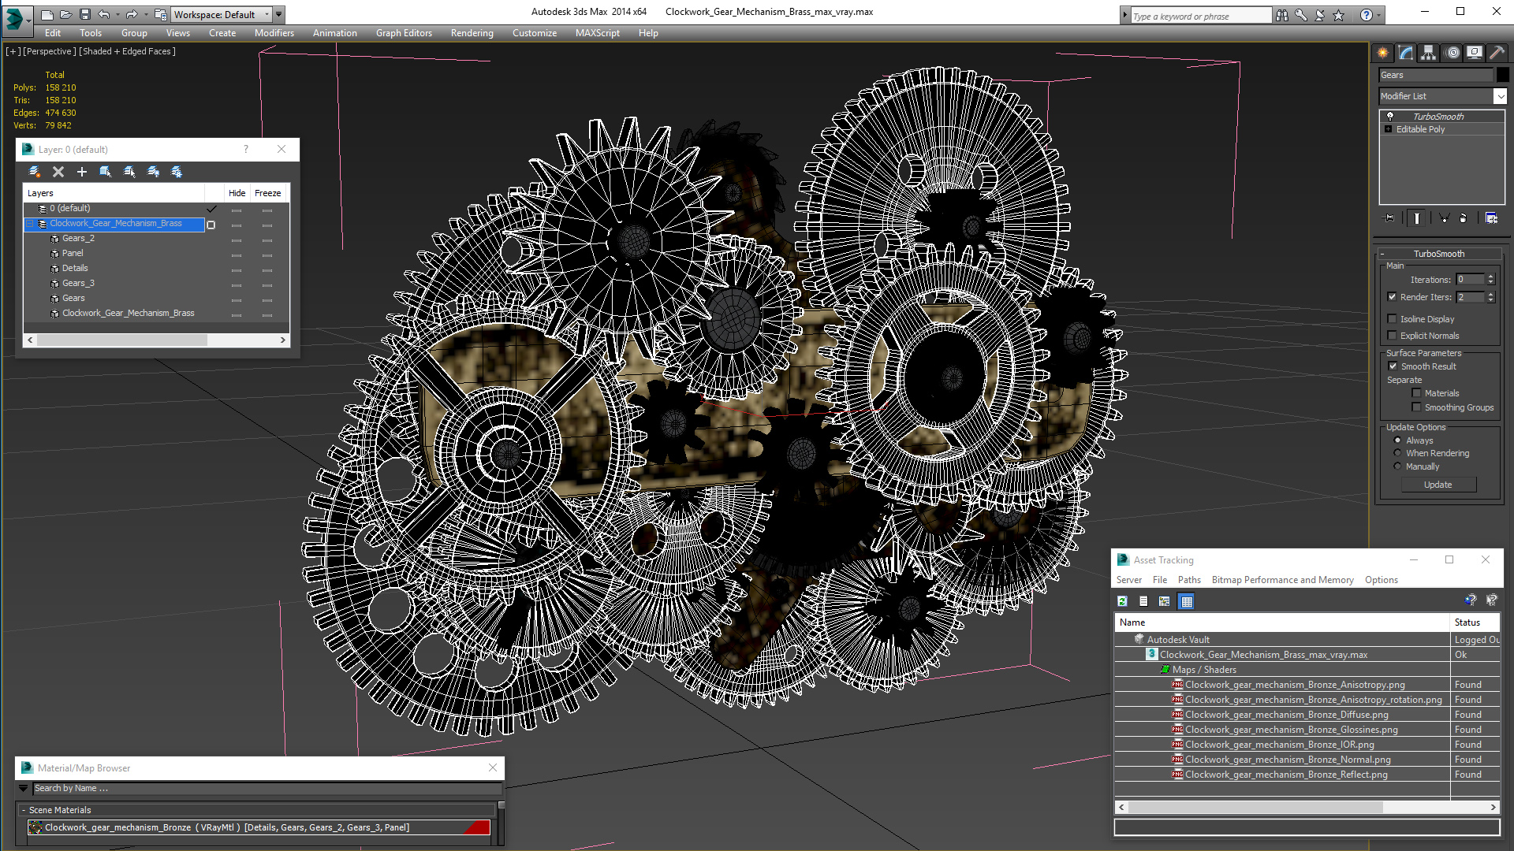
Task: Enable Explicit Normals checkbox
Action: tap(1393, 336)
